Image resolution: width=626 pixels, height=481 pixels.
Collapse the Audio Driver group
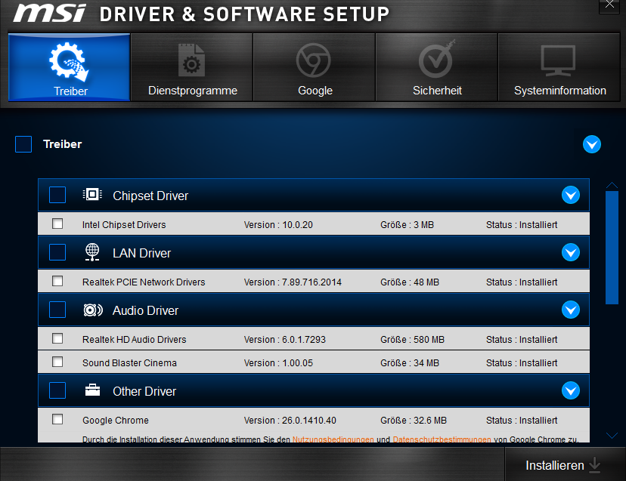[571, 310]
